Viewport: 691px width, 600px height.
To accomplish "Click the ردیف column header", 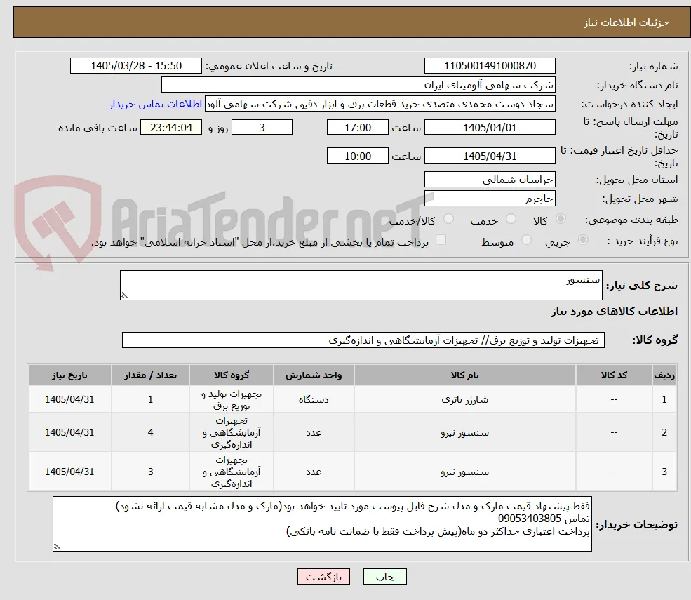I will pyautogui.click(x=664, y=375).
